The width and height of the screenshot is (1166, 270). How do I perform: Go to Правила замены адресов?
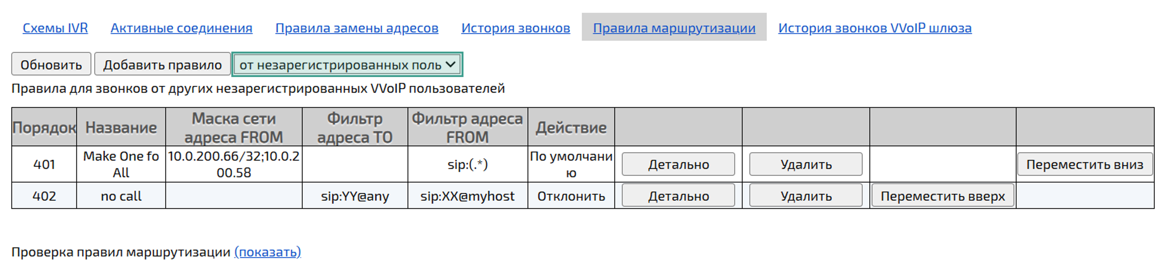357,28
